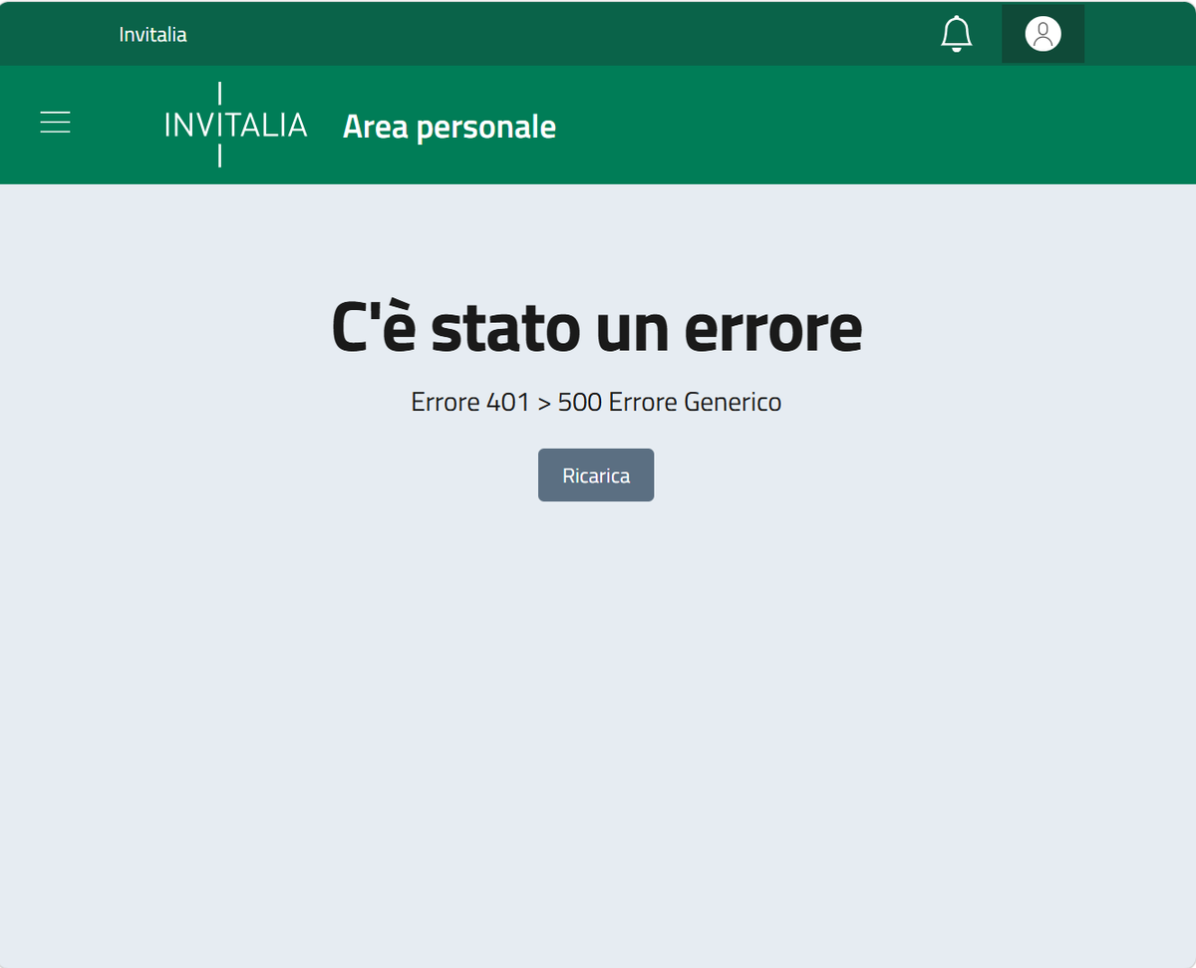This screenshot has width=1196, height=968.
Task: Click the heading 'C'è stato un errore'
Action: (596, 326)
